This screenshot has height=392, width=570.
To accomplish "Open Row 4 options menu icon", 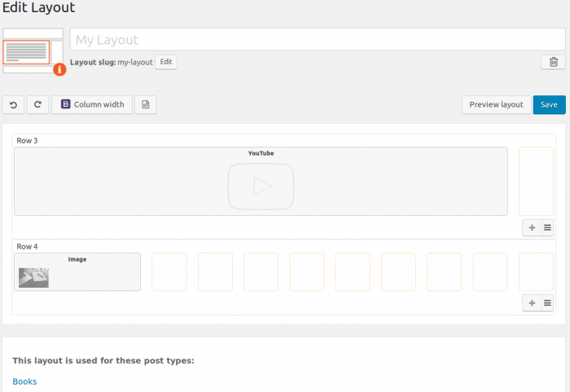I will (547, 303).
